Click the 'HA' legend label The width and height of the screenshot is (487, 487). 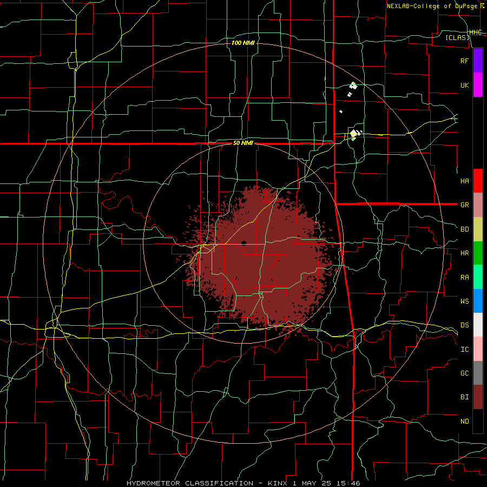coord(465,181)
